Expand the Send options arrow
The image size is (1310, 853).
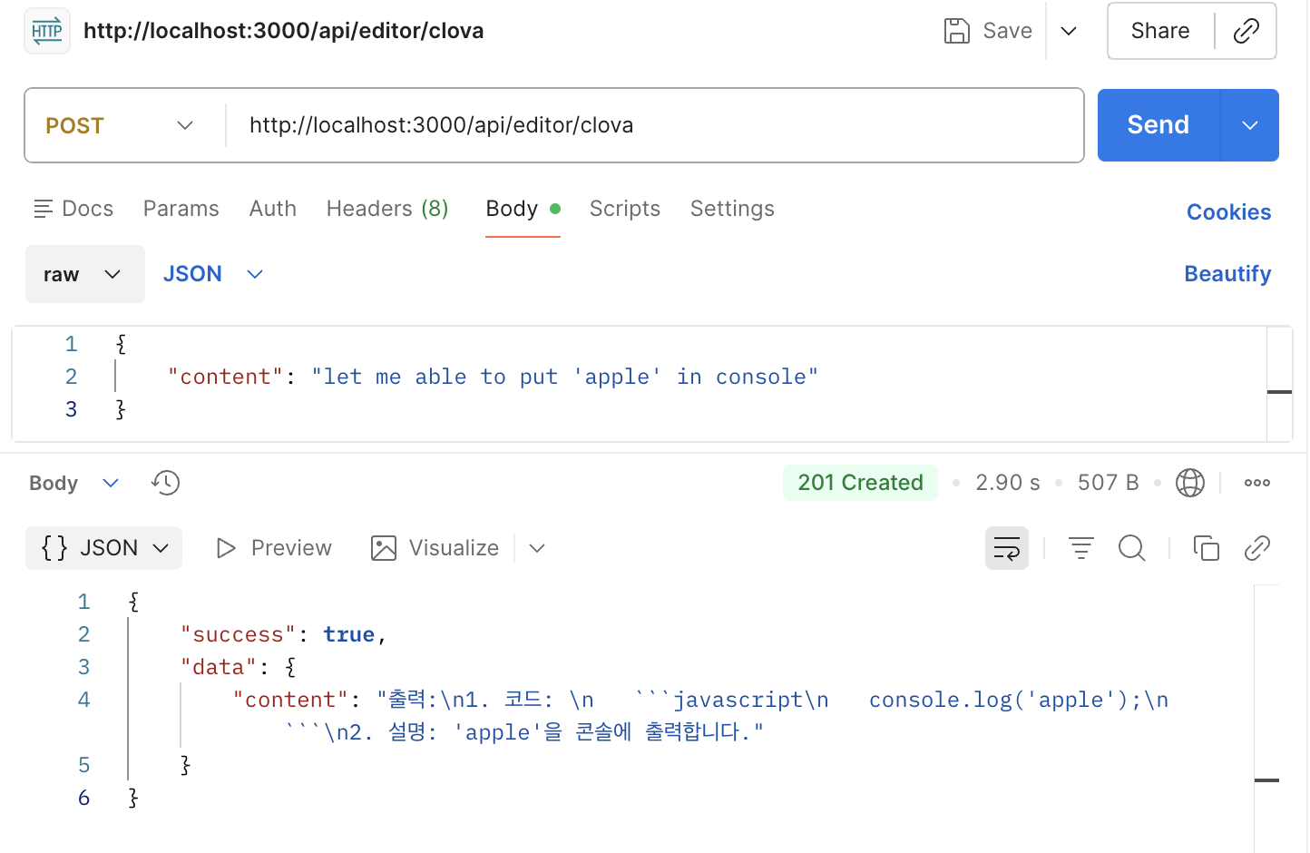click(1249, 125)
